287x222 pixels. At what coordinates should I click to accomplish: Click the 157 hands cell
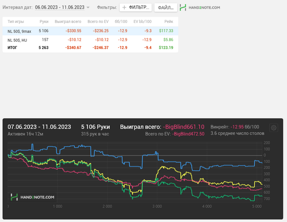pos(45,40)
